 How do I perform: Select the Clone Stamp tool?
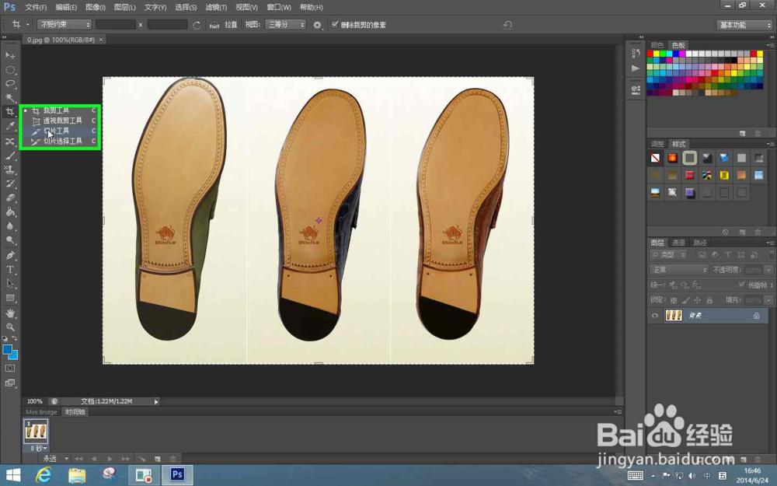pos(10,169)
